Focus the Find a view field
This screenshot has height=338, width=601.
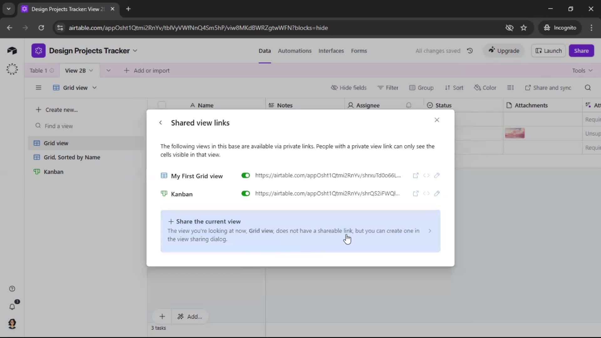coord(86,126)
